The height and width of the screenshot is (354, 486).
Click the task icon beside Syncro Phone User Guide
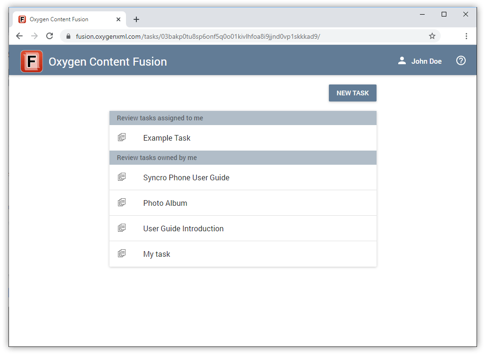tap(122, 177)
